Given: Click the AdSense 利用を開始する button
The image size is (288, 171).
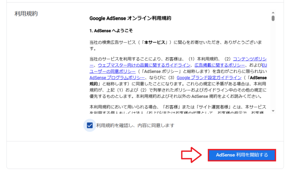Looking at the screenshot, I should click(x=242, y=155).
